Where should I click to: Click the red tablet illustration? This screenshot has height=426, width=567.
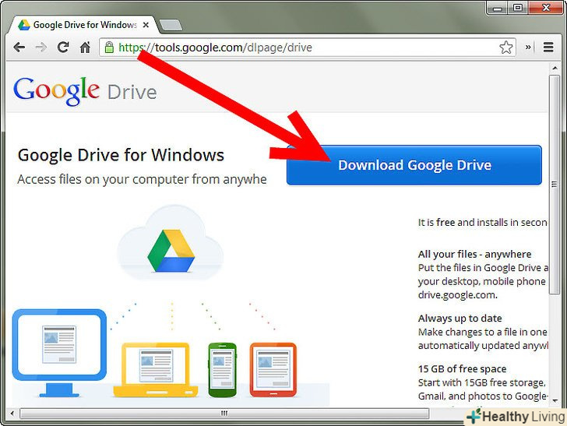(x=273, y=370)
